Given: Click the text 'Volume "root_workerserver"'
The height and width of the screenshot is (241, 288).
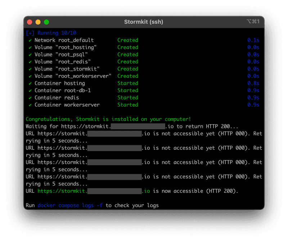Looking at the screenshot, I should 73,76.
